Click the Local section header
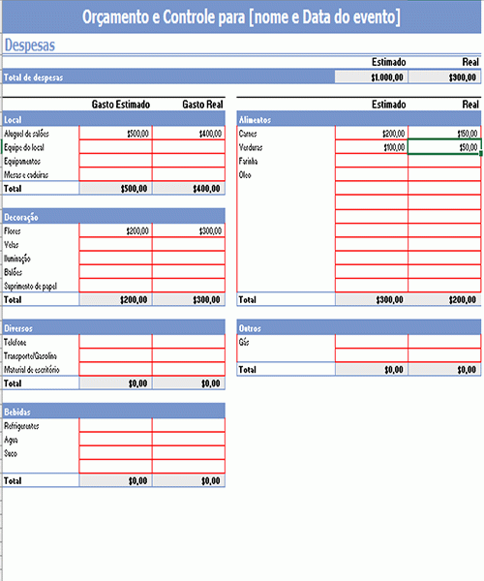The width and height of the screenshot is (484, 581). [x=113, y=119]
